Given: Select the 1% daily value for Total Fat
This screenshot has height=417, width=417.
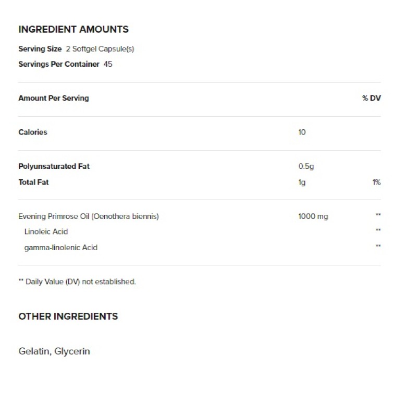Looking at the screenshot, I should click(x=376, y=182).
